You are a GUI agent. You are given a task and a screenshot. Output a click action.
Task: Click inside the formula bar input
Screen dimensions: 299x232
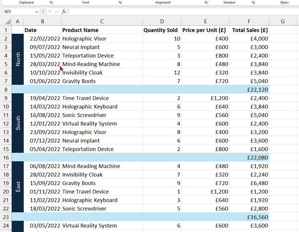coord(184,12)
